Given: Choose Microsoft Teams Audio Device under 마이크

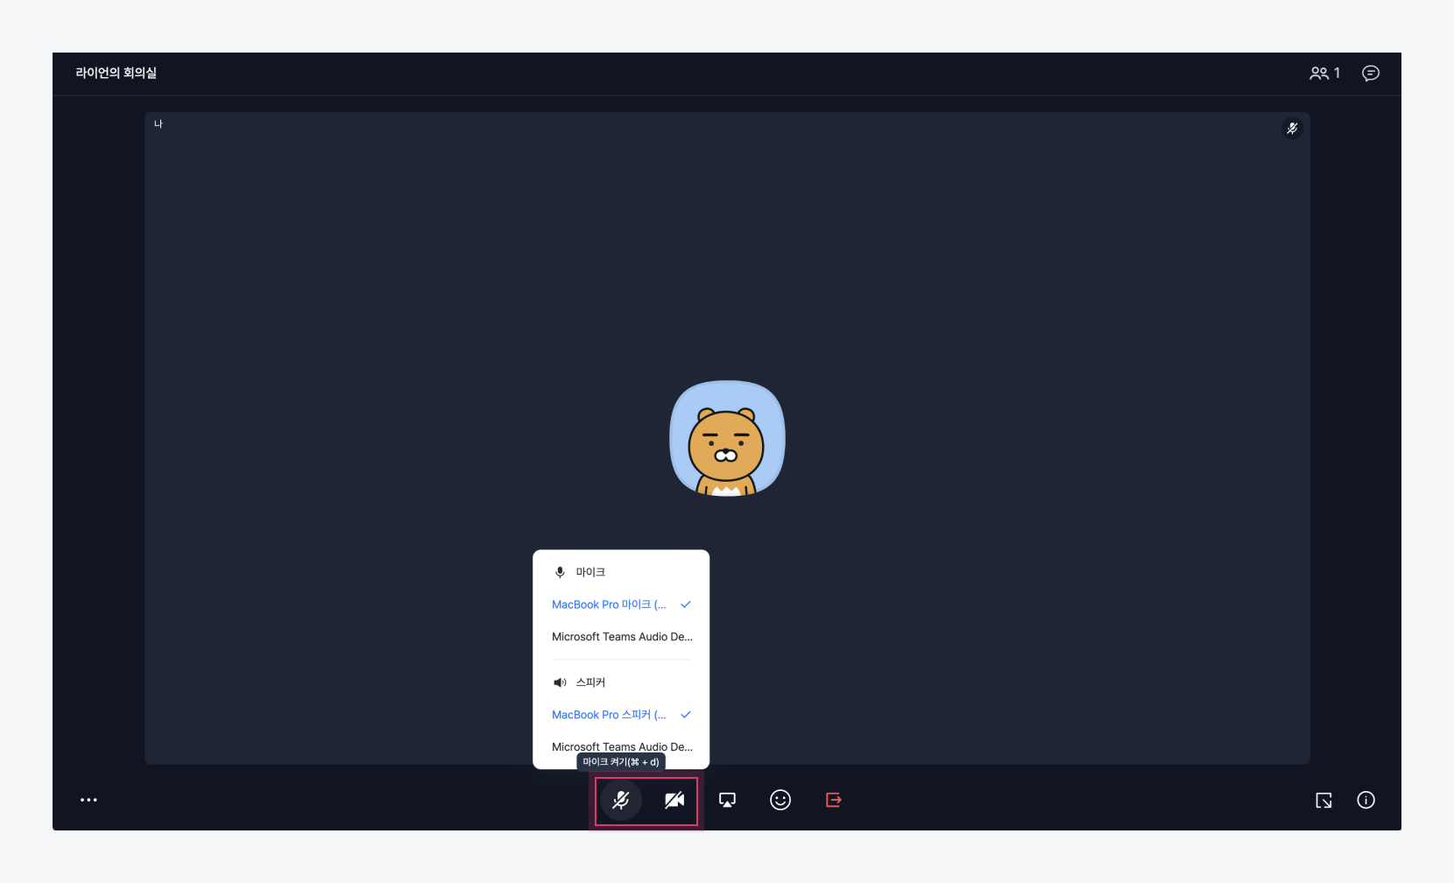Looking at the screenshot, I should point(621,637).
